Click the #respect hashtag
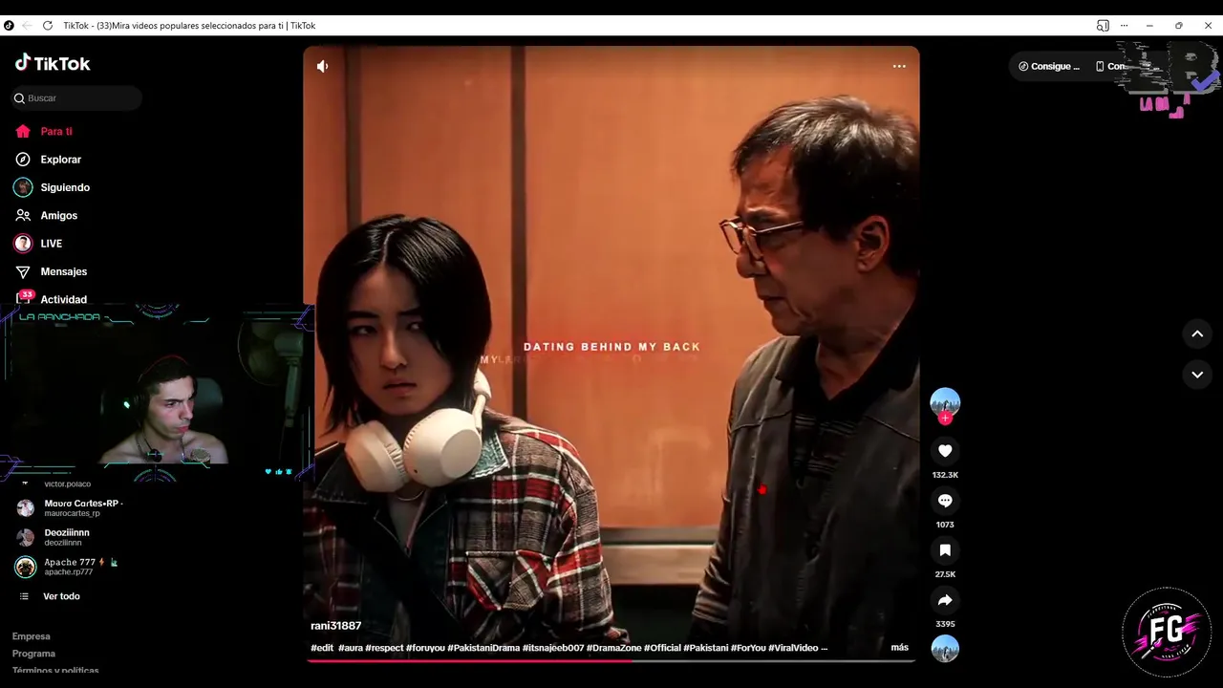The image size is (1223, 688). click(x=384, y=648)
